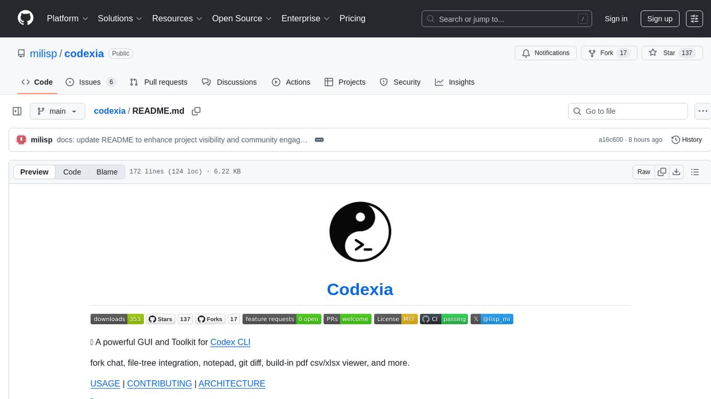The image size is (711, 399).
Task: Switch to the Issues tab
Action: [90, 82]
